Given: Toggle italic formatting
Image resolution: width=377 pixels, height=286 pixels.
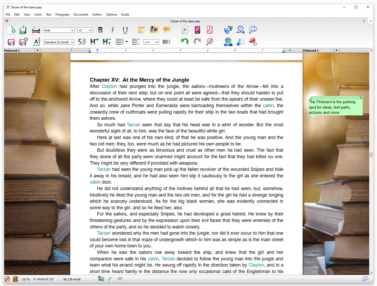Looking at the screenshot, I should 113,30.
